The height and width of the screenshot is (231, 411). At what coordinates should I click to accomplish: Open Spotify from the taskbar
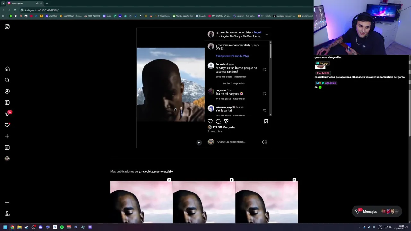(62, 227)
